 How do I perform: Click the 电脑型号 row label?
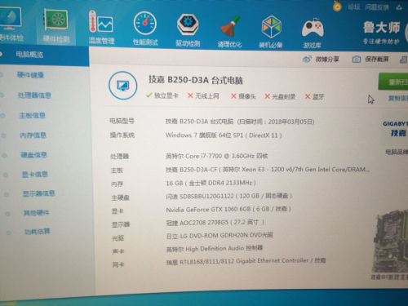coord(122,121)
